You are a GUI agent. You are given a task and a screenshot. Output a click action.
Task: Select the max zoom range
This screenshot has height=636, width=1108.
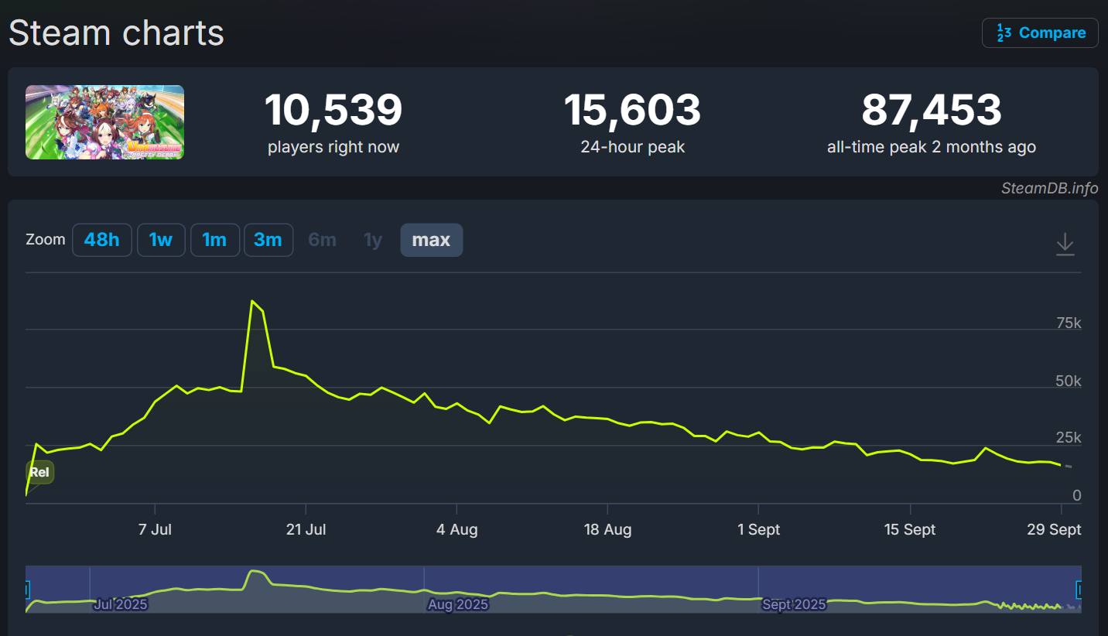431,240
